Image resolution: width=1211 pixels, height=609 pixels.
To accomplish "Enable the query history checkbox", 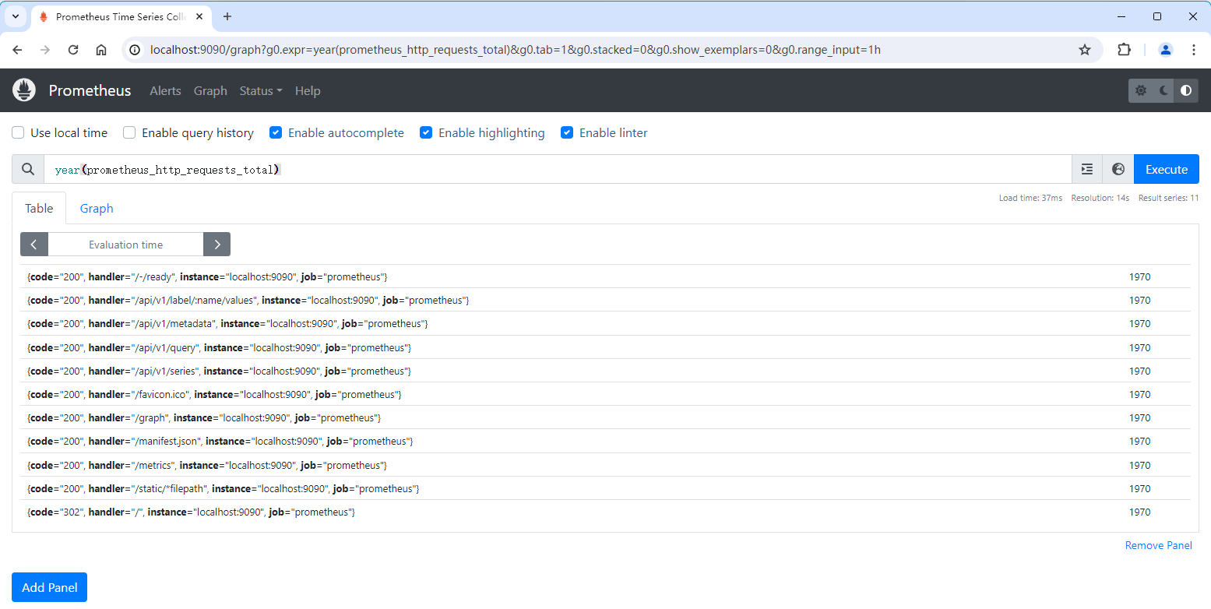I will (129, 133).
